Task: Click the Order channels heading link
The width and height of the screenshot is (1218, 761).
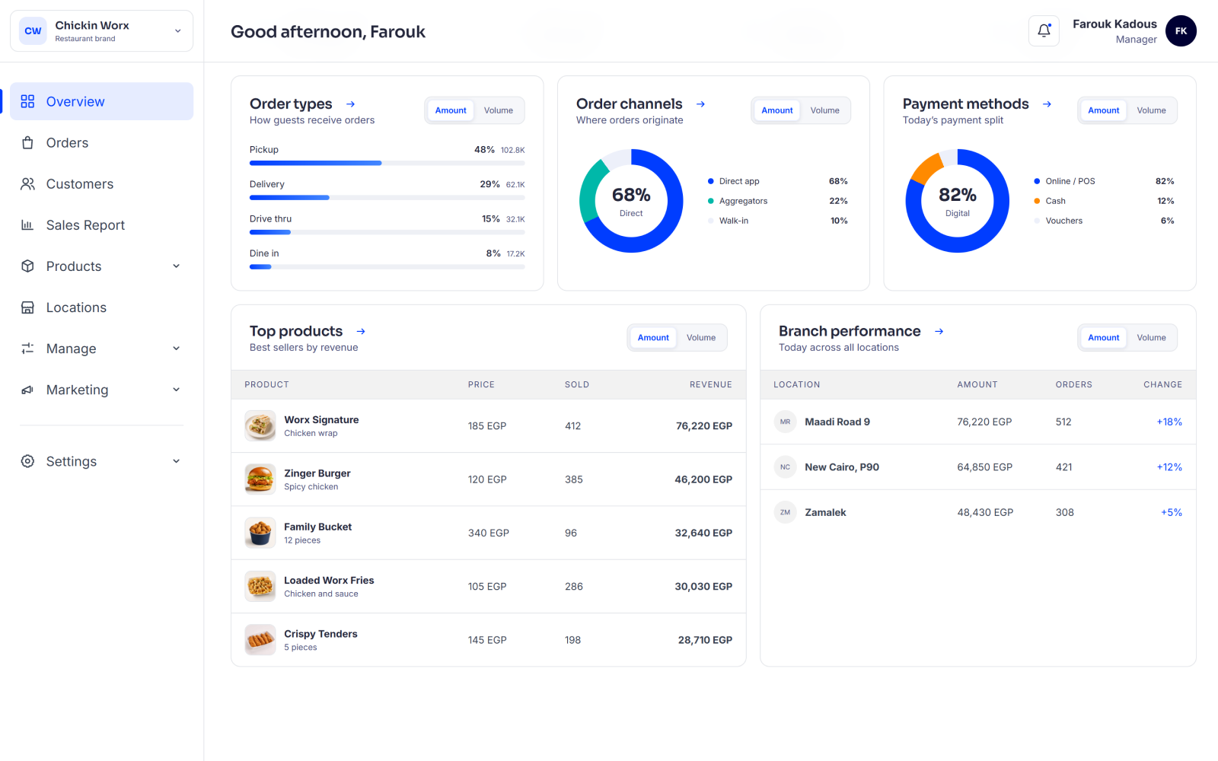Action: pyautogui.click(x=630, y=104)
